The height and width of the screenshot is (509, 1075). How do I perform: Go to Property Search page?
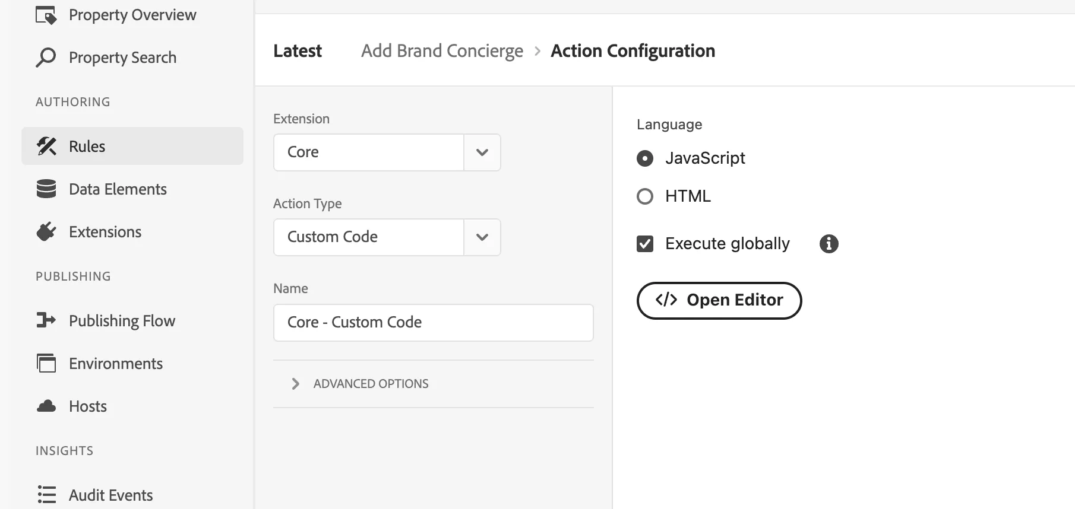[122, 58]
